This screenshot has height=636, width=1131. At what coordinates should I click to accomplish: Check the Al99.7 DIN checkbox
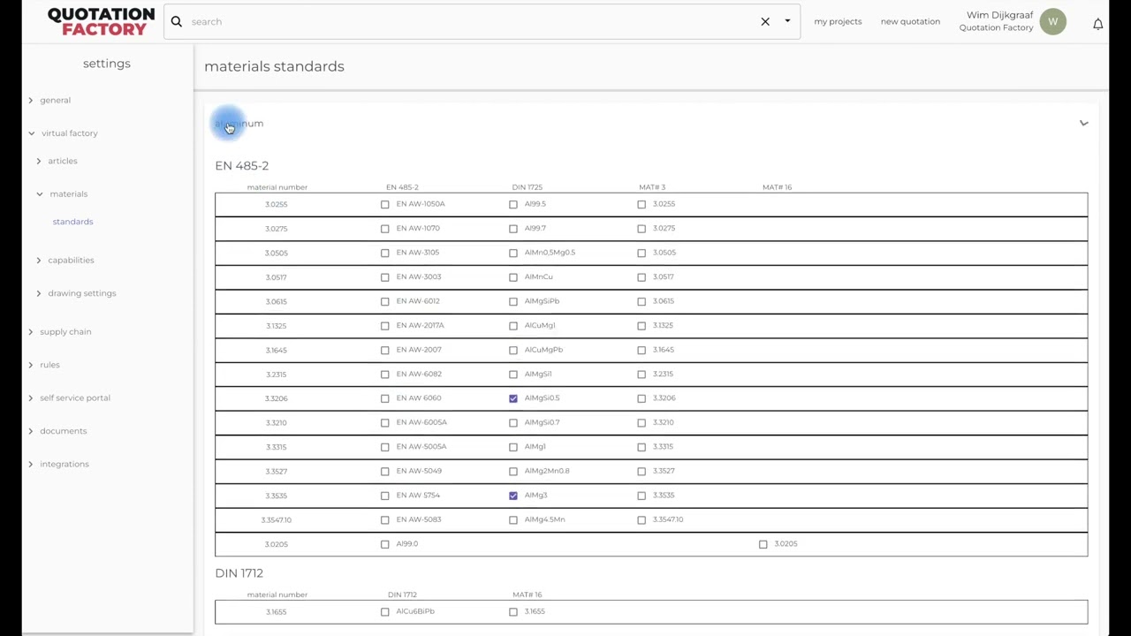click(x=513, y=229)
